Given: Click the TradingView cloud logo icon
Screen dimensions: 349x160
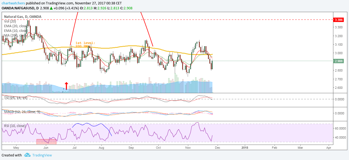Looking at the screenshot, I should (x=27, y=155).
